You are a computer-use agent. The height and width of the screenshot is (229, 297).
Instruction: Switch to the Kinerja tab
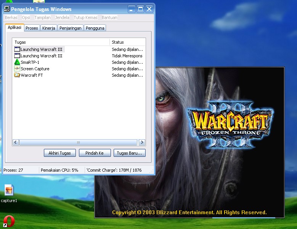click(x=49, y=28)
